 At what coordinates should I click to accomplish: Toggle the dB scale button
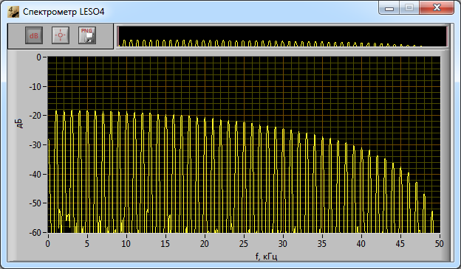coord(34,35)
